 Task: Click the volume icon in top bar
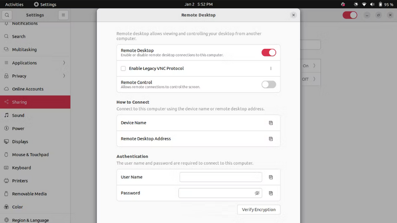pos(372,4)
